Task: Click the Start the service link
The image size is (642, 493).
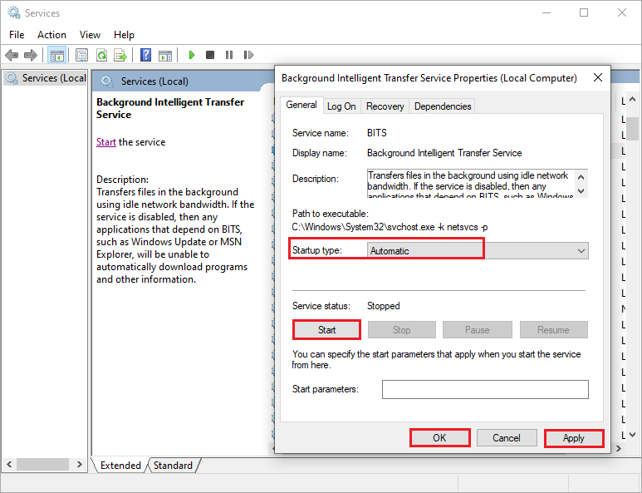Action: point(105,142)
